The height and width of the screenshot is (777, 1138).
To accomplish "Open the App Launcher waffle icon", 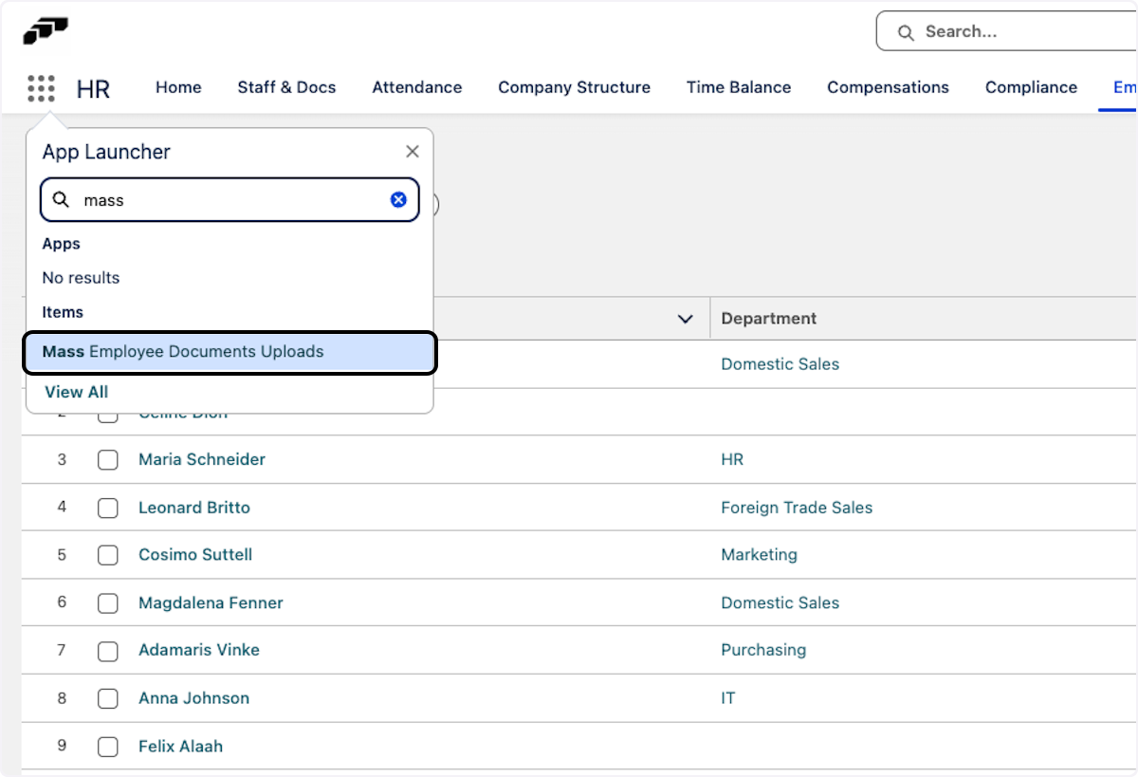I will (x=41, y=87).
